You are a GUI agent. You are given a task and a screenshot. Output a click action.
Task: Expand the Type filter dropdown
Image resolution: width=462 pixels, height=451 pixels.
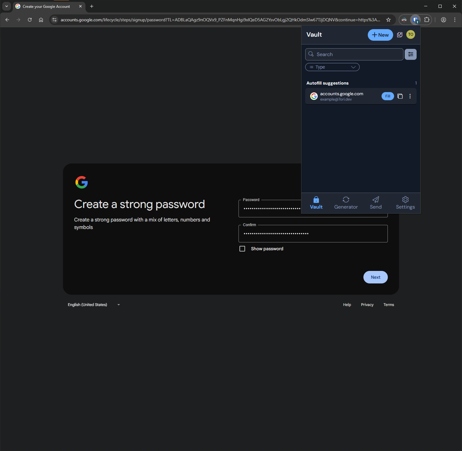(x=332, y=67)
